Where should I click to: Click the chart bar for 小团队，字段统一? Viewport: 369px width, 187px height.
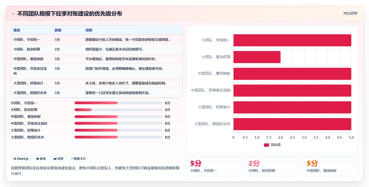292,40
